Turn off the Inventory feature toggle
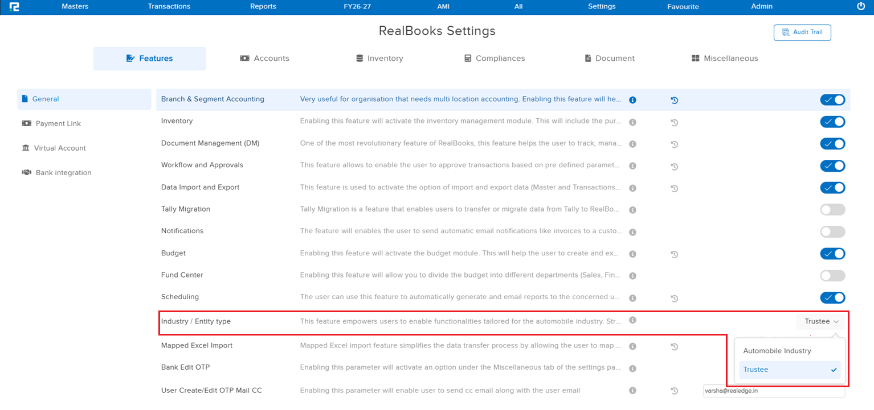The width and height of the screenshot is (874, 410). 832,122
